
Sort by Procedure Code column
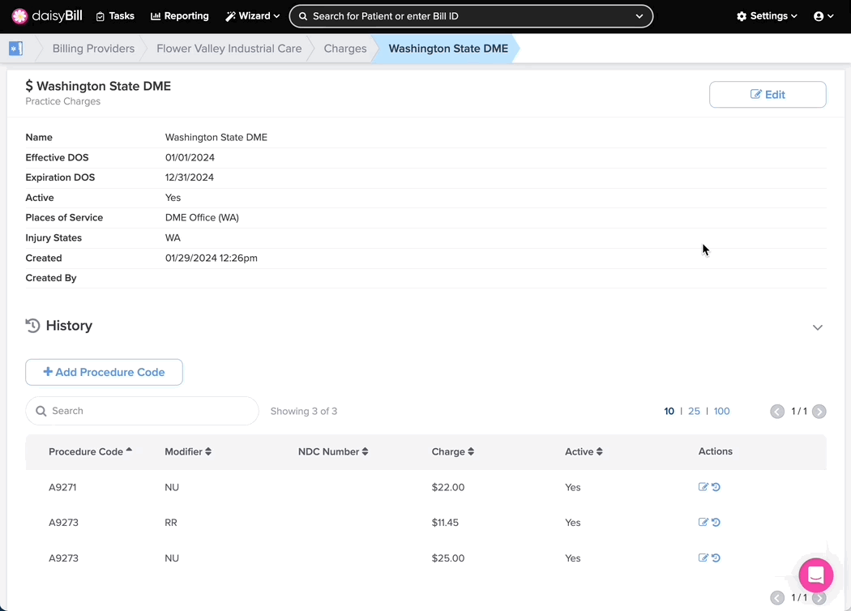pyautogui.click(x=90, y=451)
